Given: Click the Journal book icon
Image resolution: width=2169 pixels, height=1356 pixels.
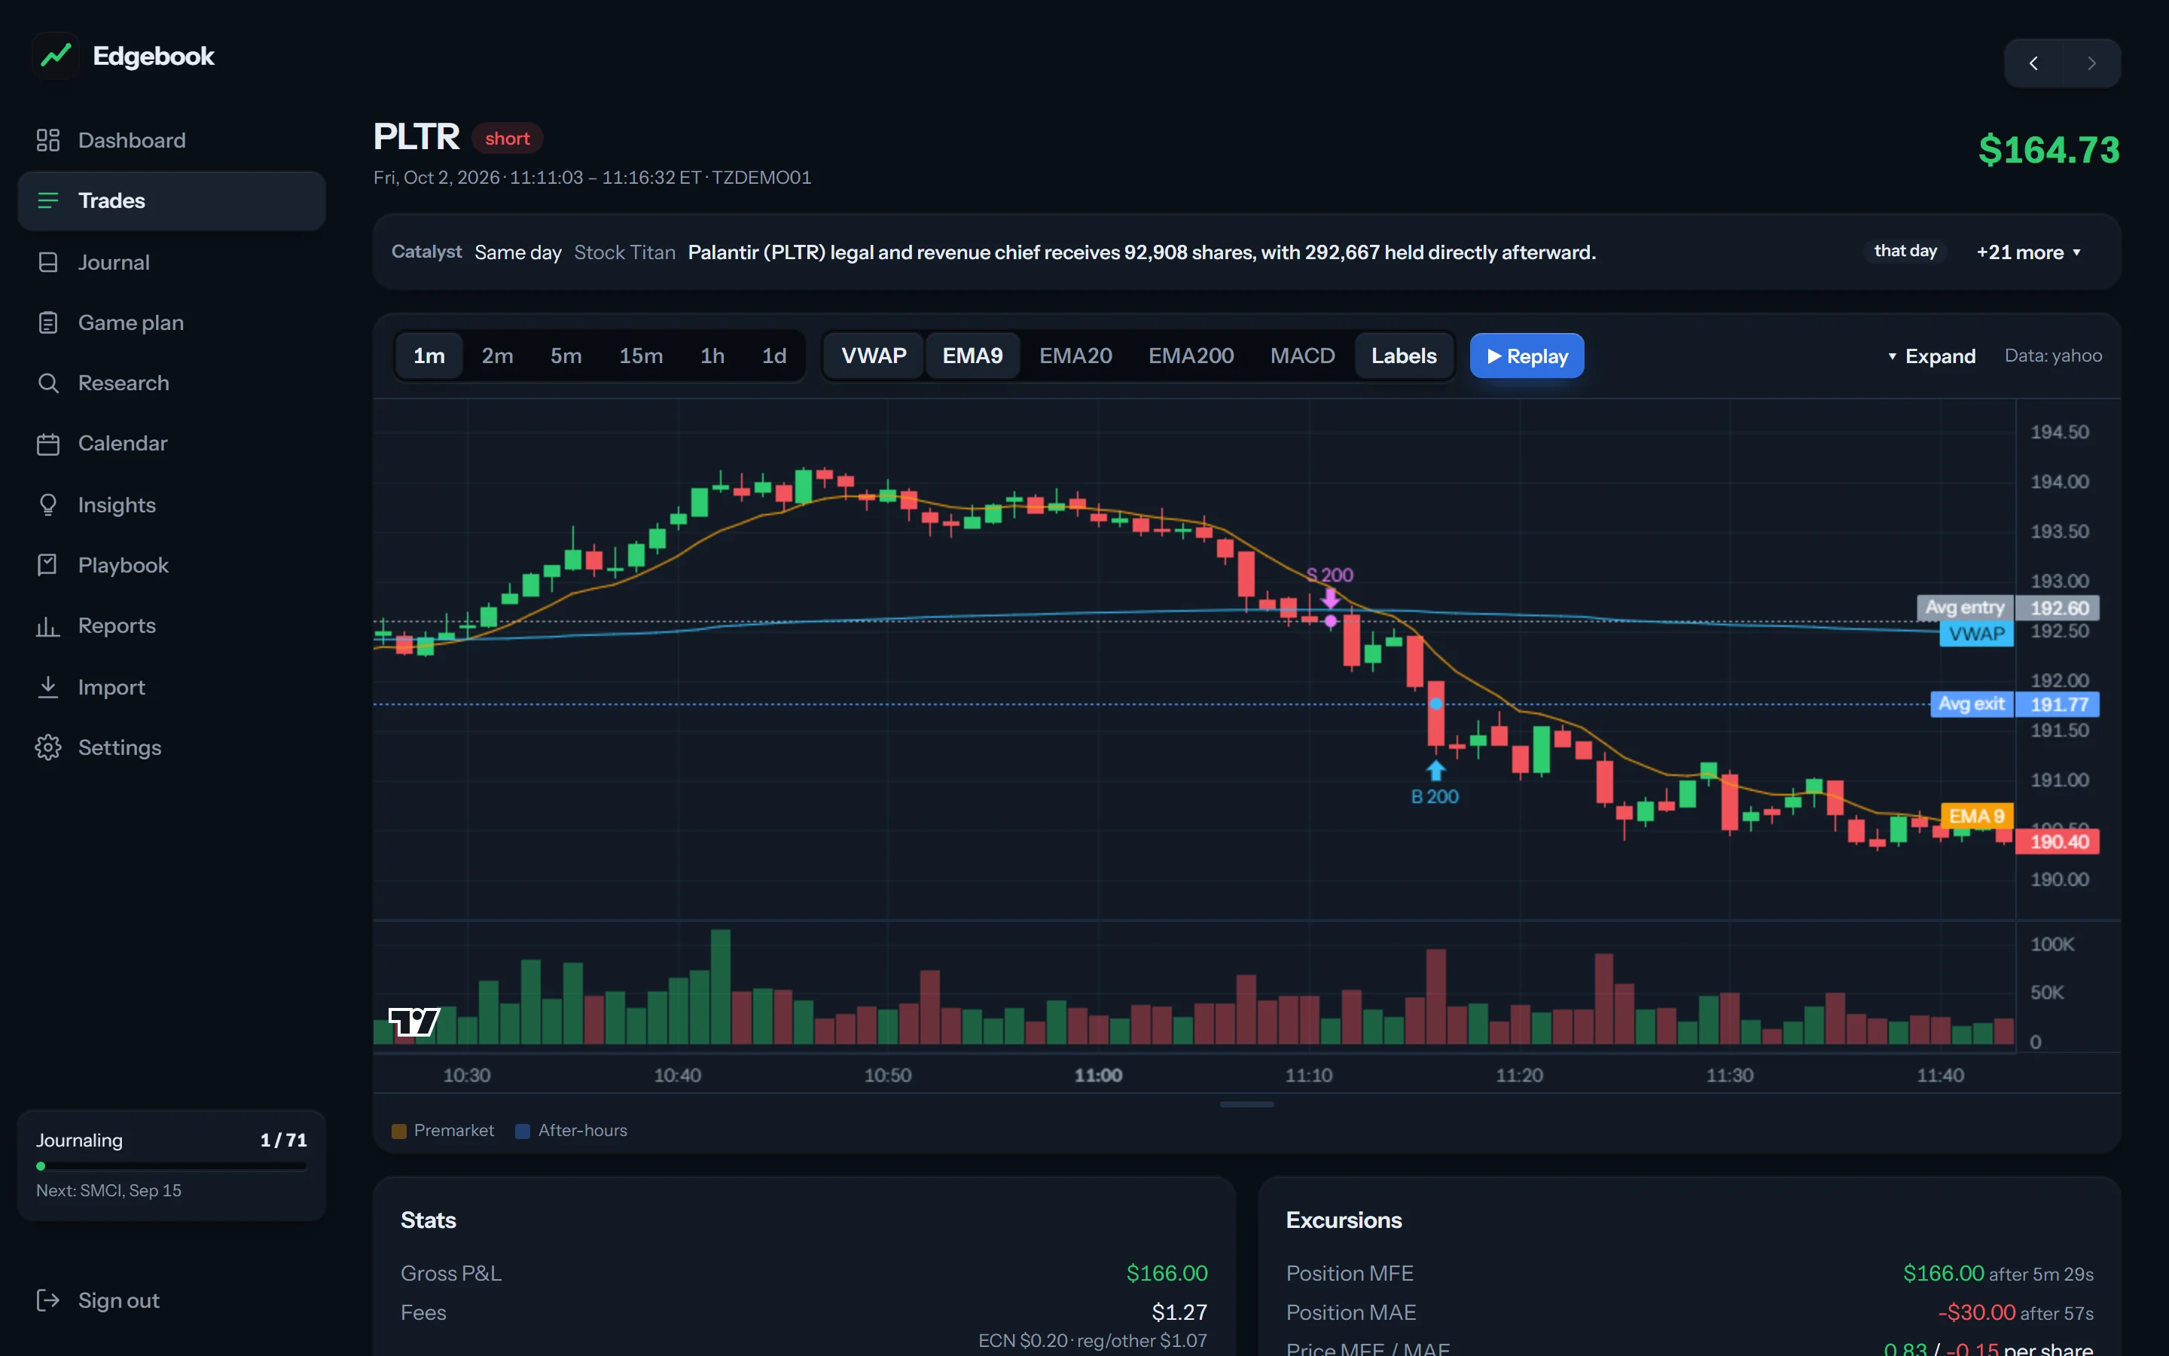Looking at the screenshot, I should [47, 262].
